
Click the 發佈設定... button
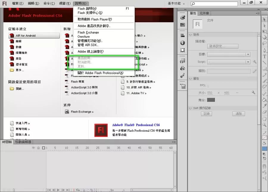223,46
